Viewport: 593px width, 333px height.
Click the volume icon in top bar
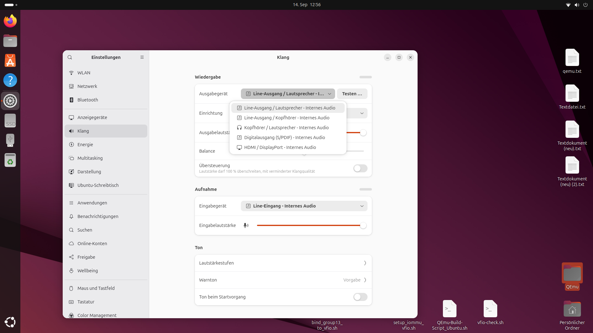(577, 5)
